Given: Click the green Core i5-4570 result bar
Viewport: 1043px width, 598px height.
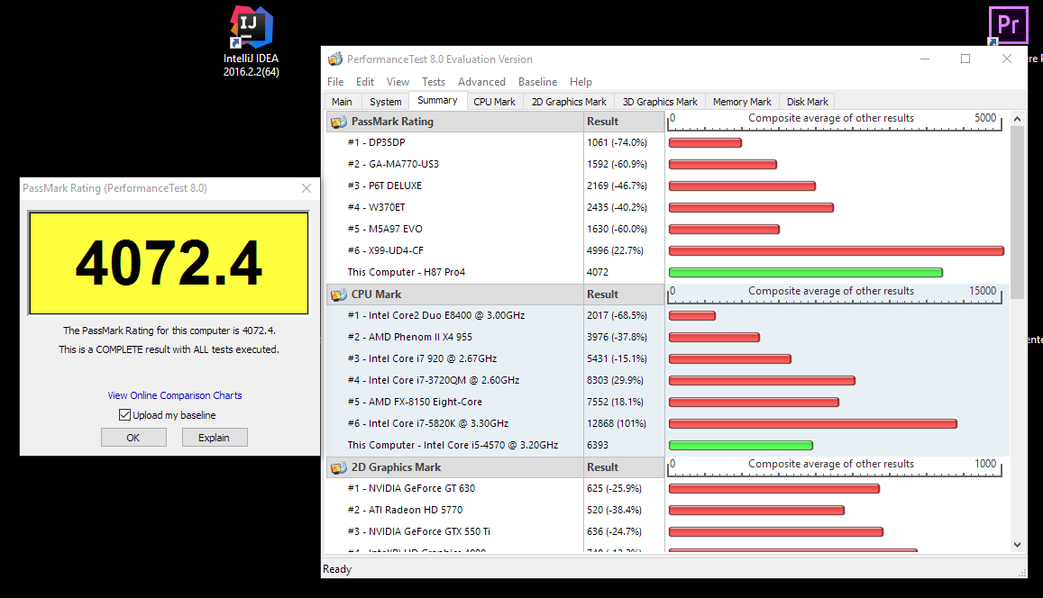Looking at the screenshot, I should (740, 445).
